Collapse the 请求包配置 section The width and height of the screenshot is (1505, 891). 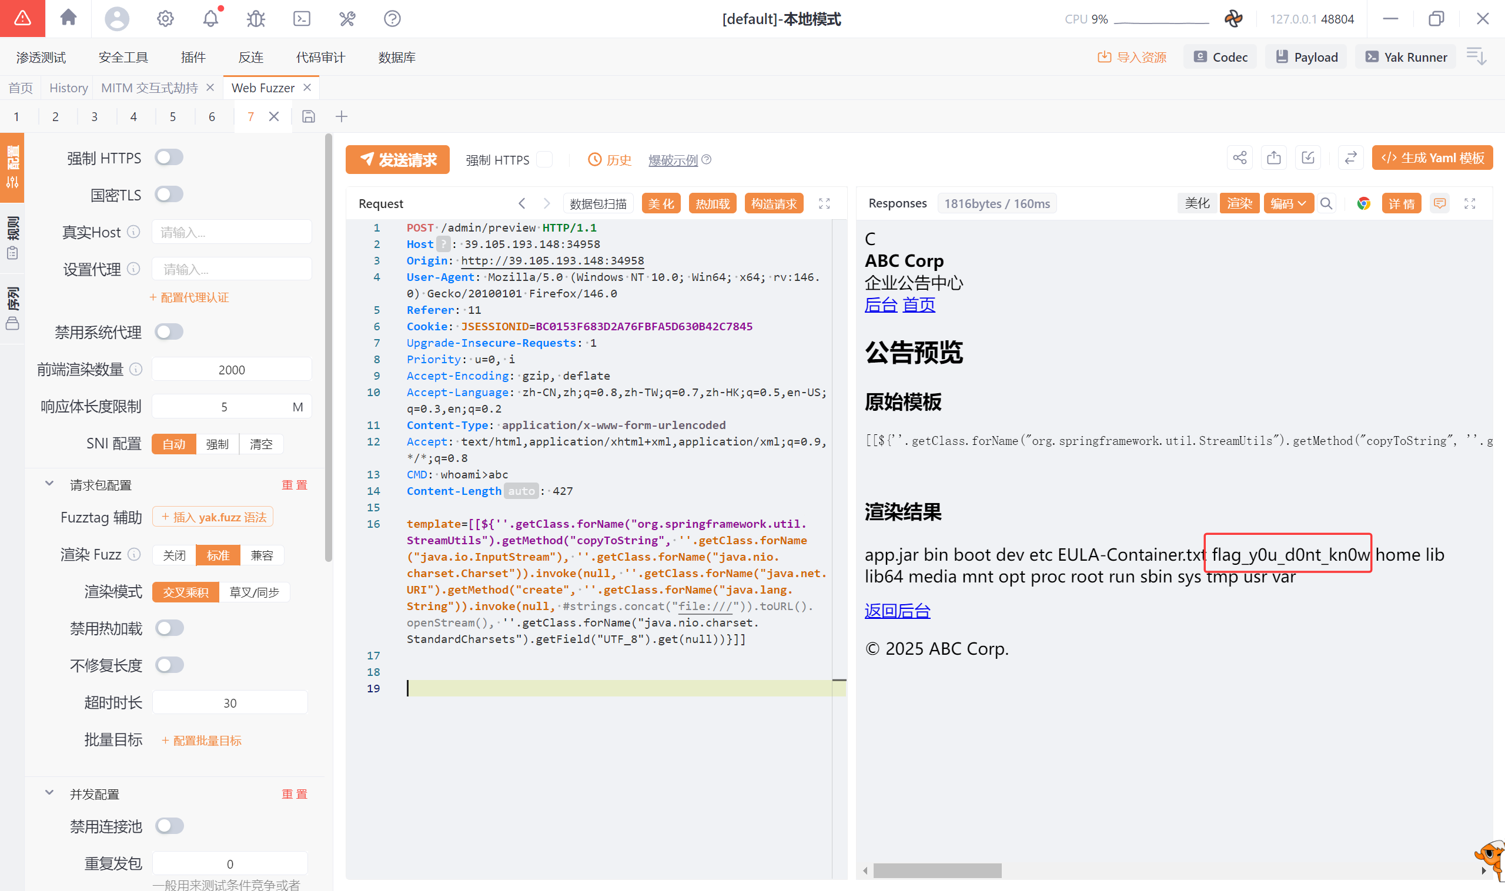tap(49, 484)
